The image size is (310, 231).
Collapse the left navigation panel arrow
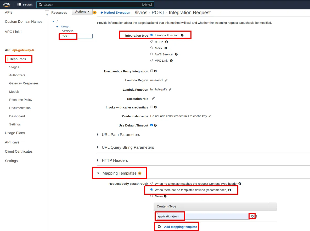pos(47,15)
